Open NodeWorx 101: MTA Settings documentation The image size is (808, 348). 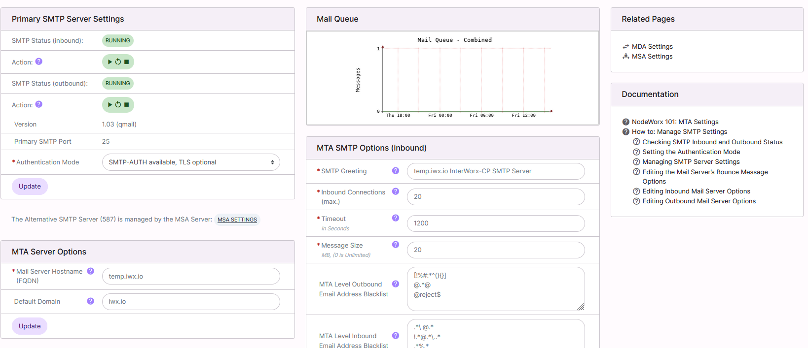coord(675,122)
